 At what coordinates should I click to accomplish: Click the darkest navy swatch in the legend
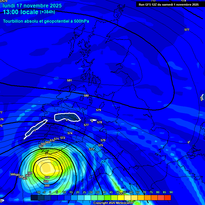pyautogui.click(x=34, y=198)
